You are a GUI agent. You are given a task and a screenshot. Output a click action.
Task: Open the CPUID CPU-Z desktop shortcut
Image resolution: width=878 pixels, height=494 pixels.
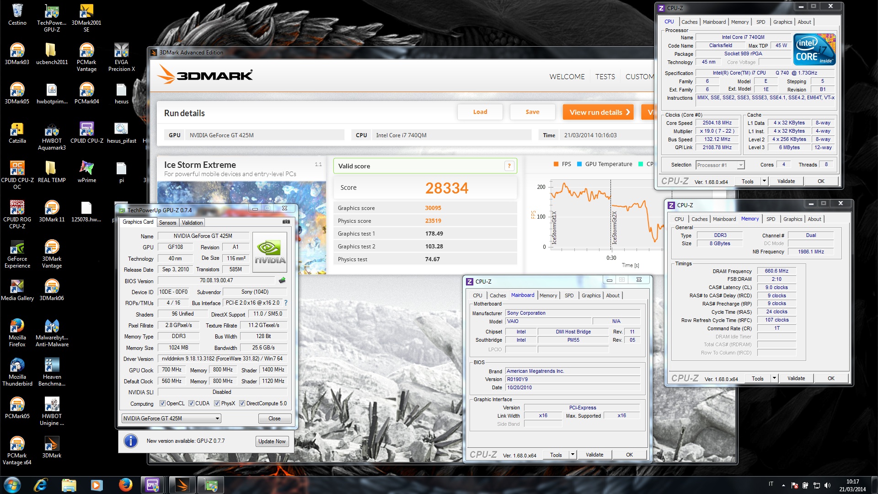(x=86, y=133)
